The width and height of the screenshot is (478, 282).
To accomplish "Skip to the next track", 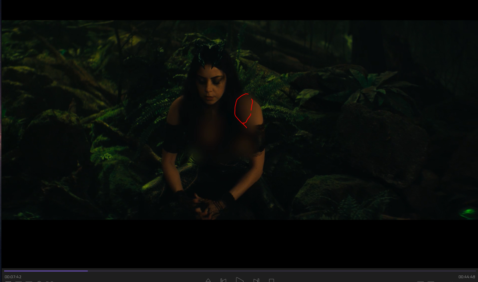I will (256, 281).
